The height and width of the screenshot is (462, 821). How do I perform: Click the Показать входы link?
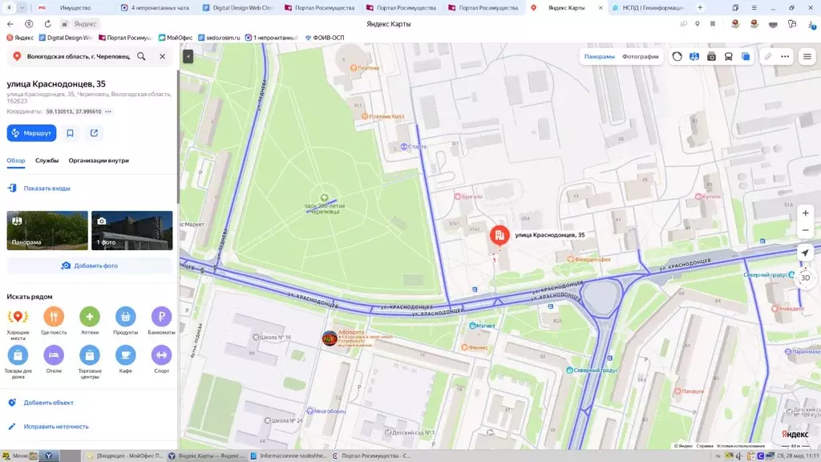tap(47, 188)
